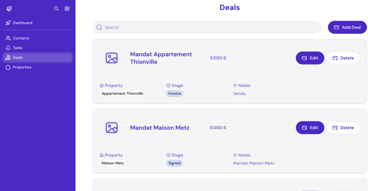368x191 pixels.
Task: Click the Invoice stage badge
Action: click(x=175, y=94)
